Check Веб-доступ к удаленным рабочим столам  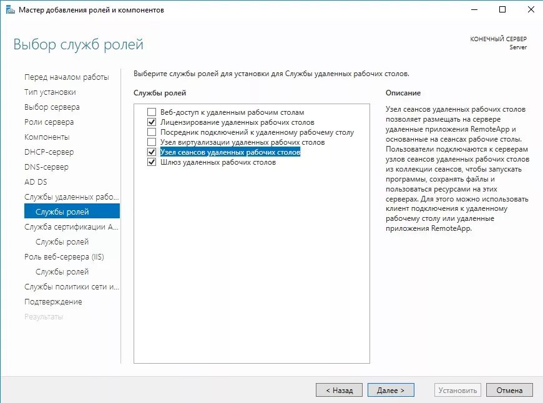click(x=152, y=112)
